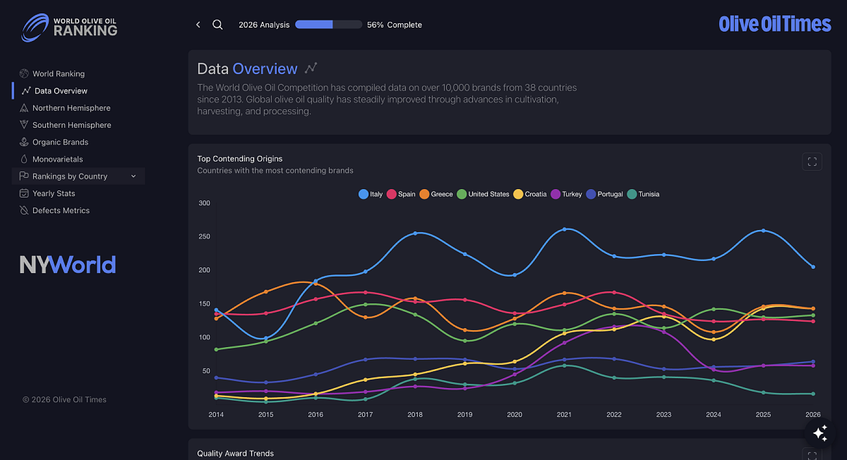Click the World Ranking globe icon
The image size is (847, 460).
click(x=24, y=74)
